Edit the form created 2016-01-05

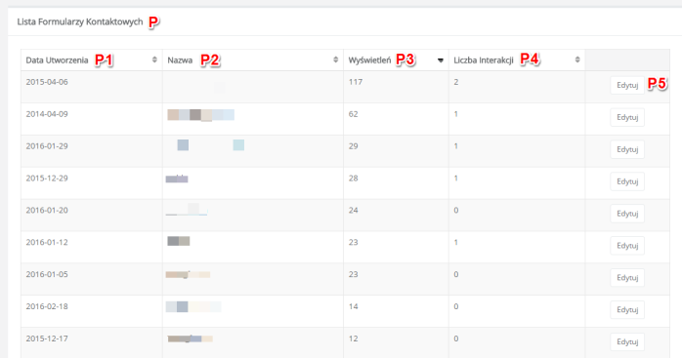(x=627, y=278)
